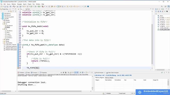The width and height of the screenshot is (170, 95).
Task: Toggle Block Selection mode in toolbar
Action: tap(63, 7)
